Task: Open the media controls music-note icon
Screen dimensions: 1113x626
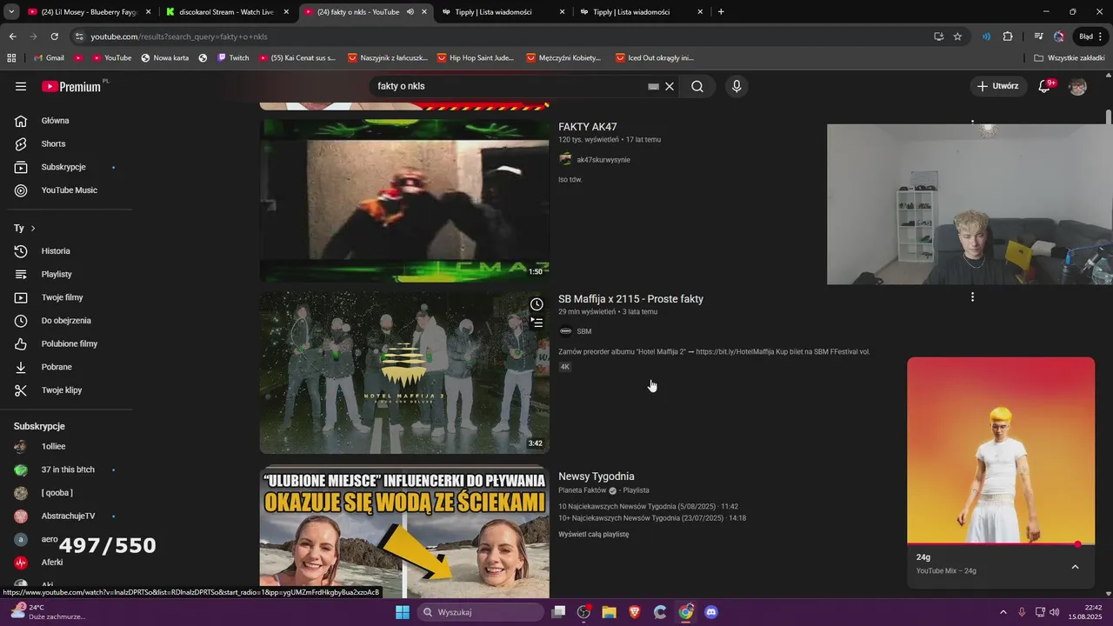Action: coord(1038,37)
